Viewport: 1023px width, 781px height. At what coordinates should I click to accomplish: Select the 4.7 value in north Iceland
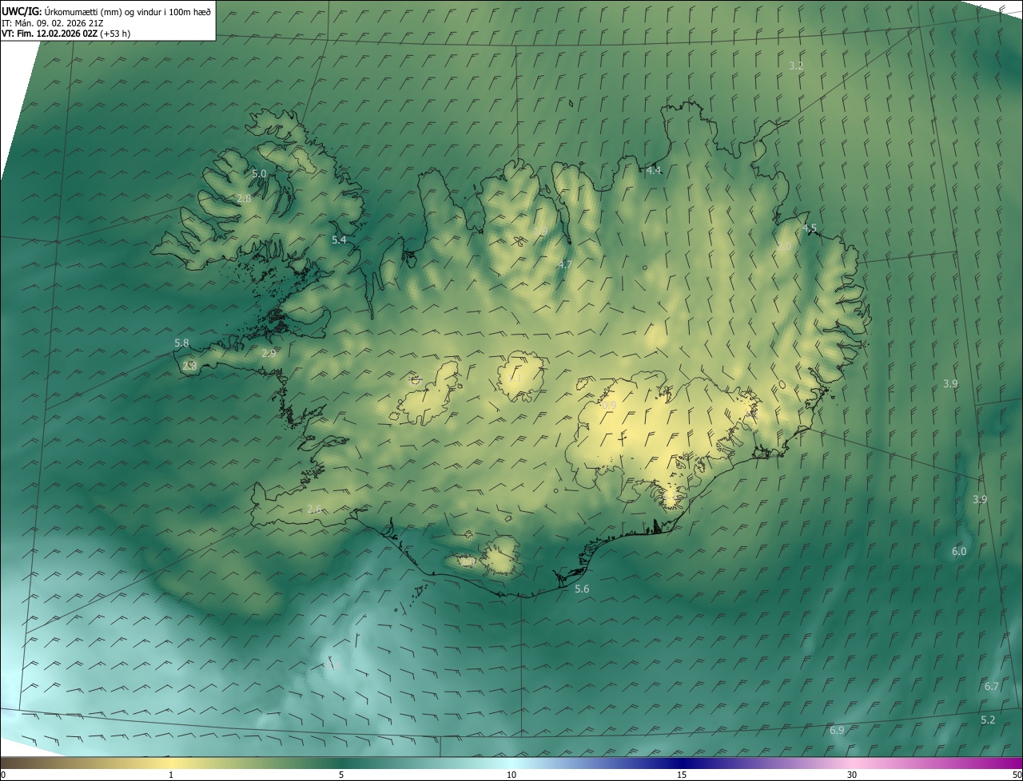[x=565, y=264]
